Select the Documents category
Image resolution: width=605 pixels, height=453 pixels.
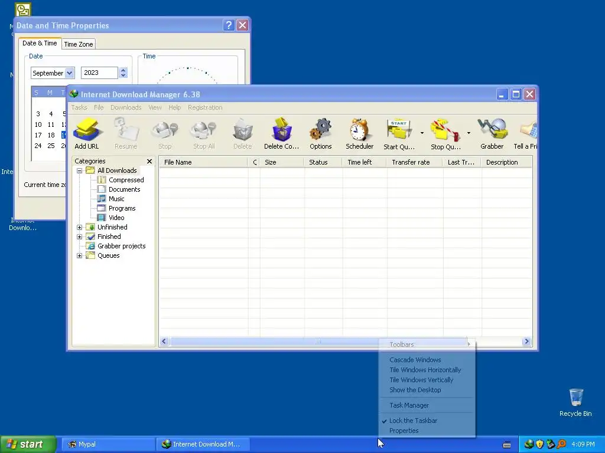[x=124, y=189]
